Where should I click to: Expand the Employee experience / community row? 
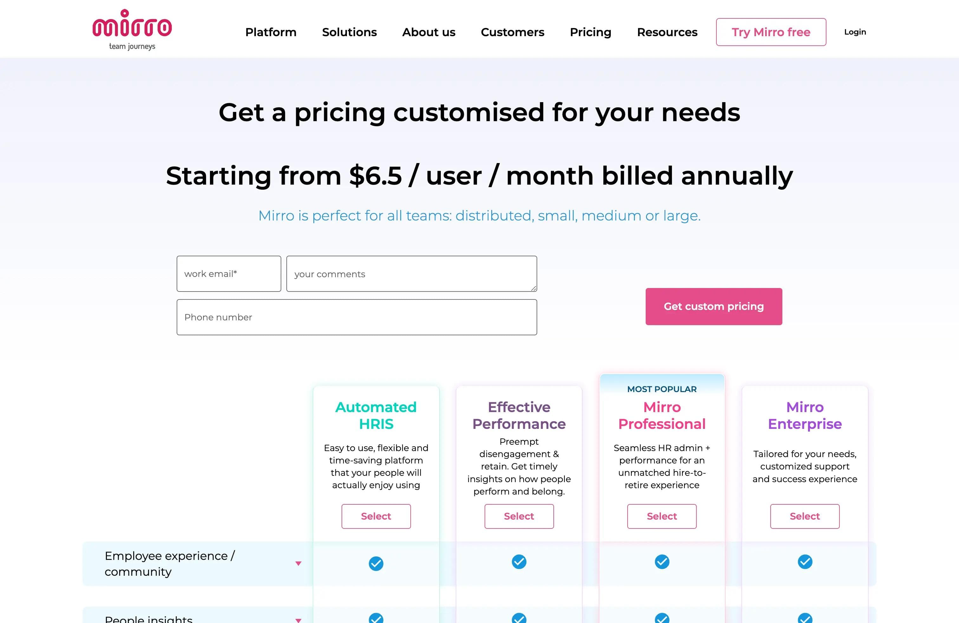(x=299, y=563)
